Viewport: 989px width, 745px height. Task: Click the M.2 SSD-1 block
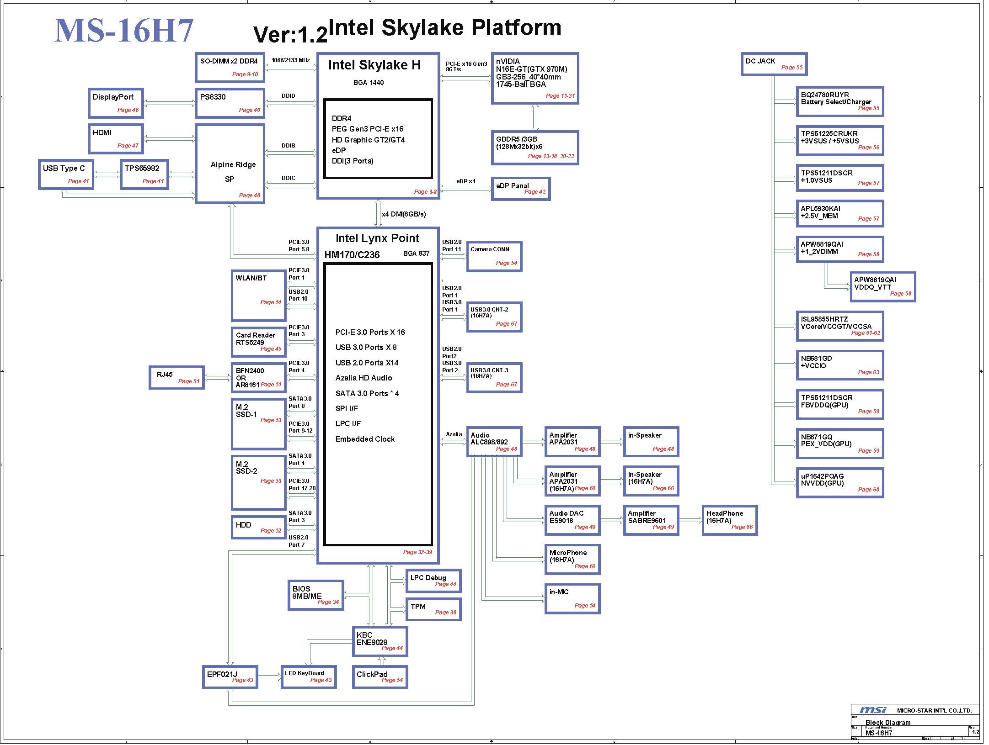pos(259,424)
